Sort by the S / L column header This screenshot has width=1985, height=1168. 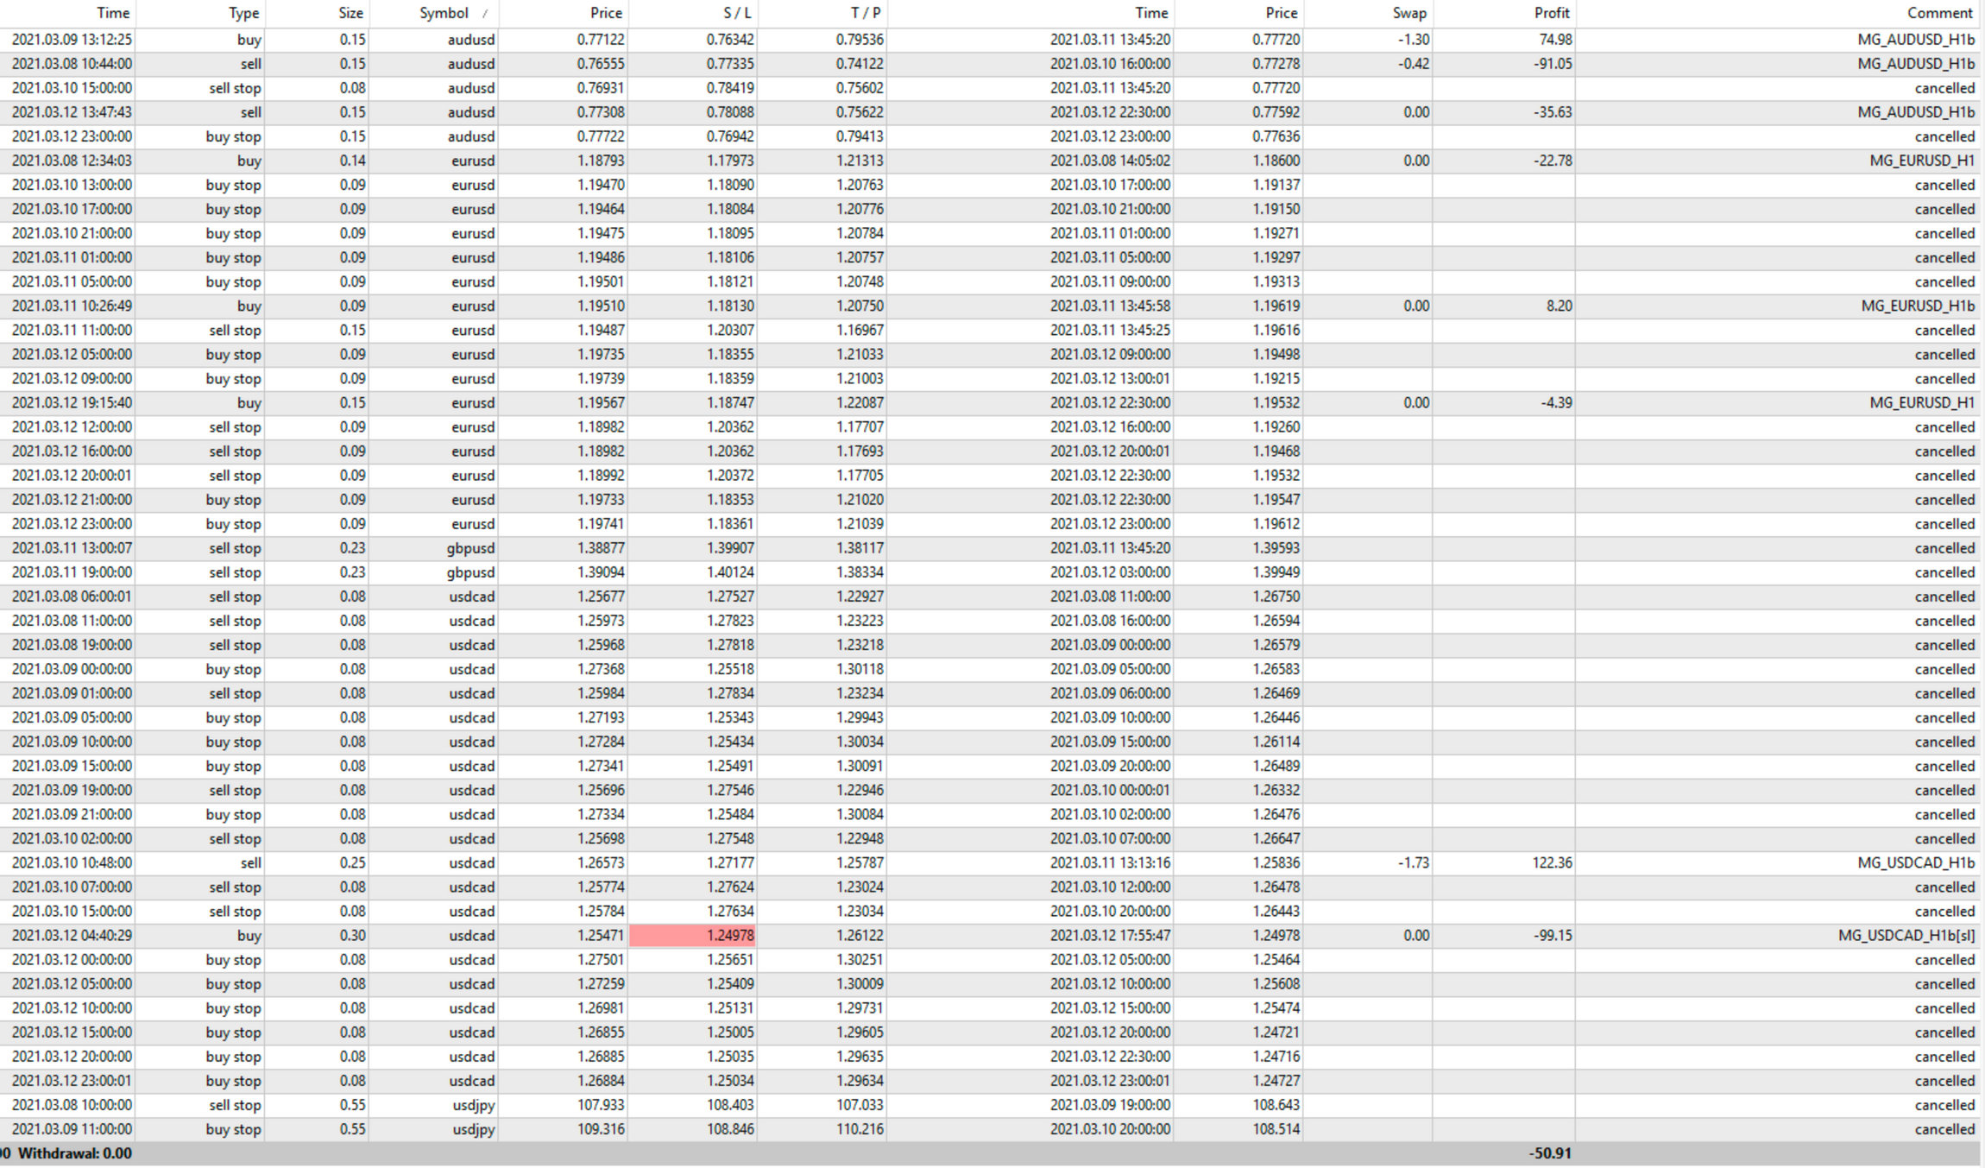(736, 13)
